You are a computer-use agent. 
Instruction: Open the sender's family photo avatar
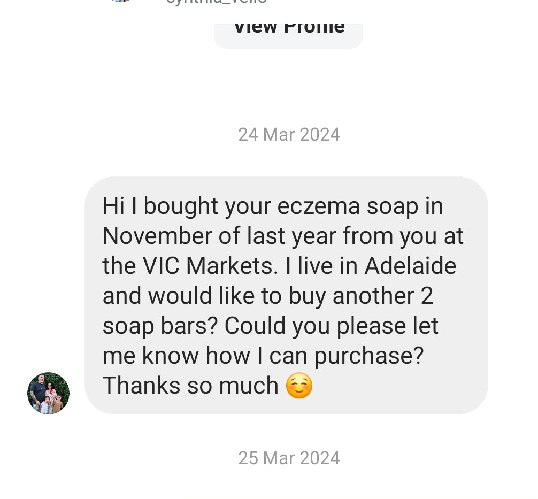(49, 393)
